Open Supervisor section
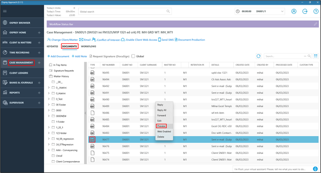The image size is (321, 173). [x=16, y=102]
